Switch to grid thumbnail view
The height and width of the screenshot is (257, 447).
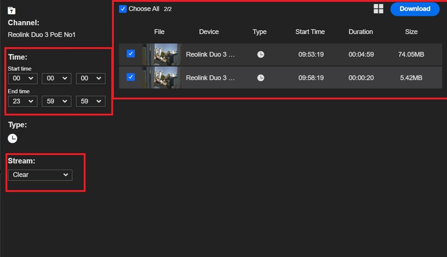pos(378,9)
